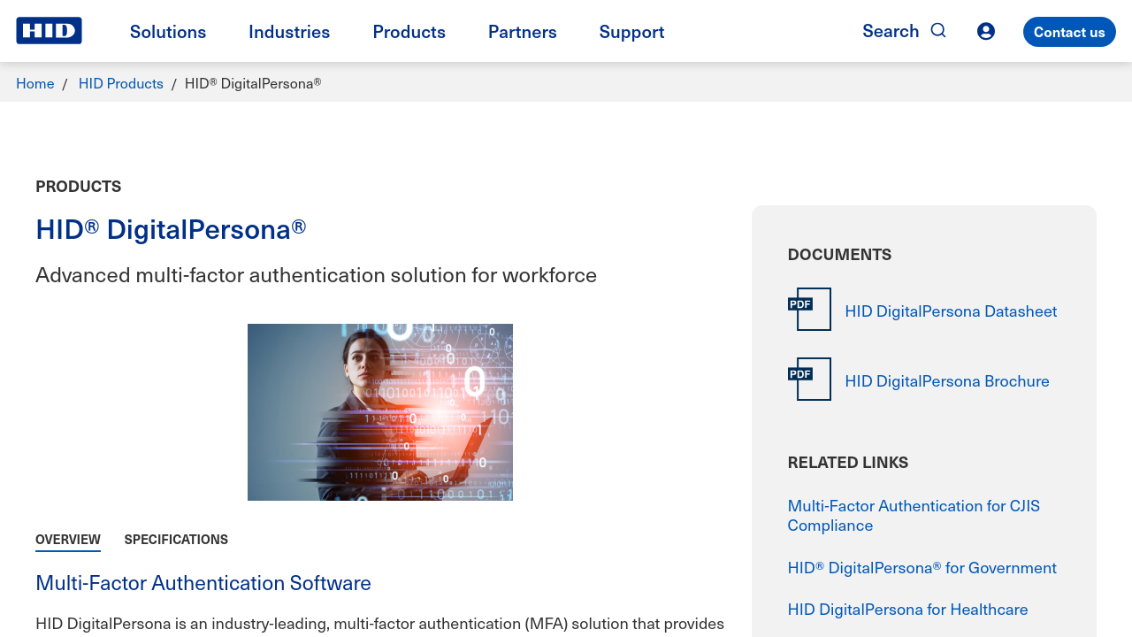Go to HID Products breadcrumb
The width and height of the screenshot is (1132, 637).
pos(121,83)
